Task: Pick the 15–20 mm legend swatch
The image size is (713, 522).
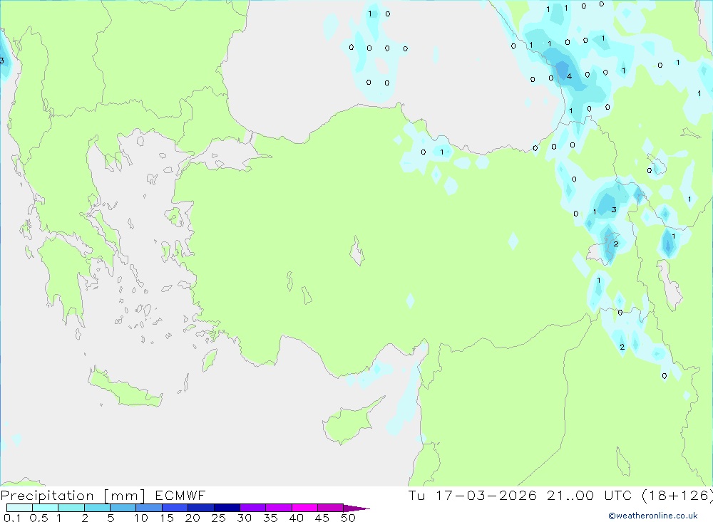Action: [x=175, y=508]
